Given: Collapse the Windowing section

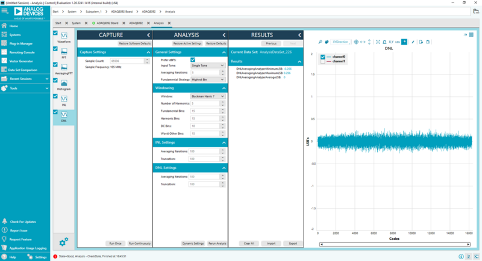Looking at the screenshot, I should pyautogui.click(x=224, y=88).
